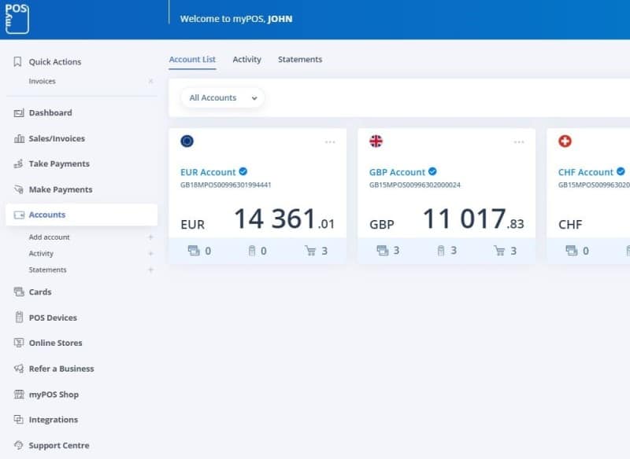
Task: Click the Refer a Business icon
Action: click(19, 369)
